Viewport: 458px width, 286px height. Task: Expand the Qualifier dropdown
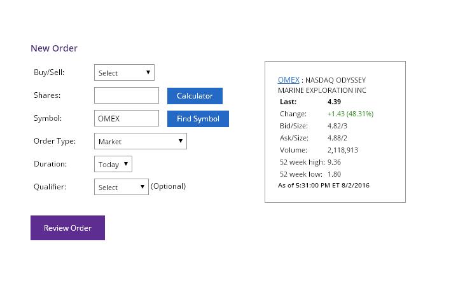[x=121, y=187]
